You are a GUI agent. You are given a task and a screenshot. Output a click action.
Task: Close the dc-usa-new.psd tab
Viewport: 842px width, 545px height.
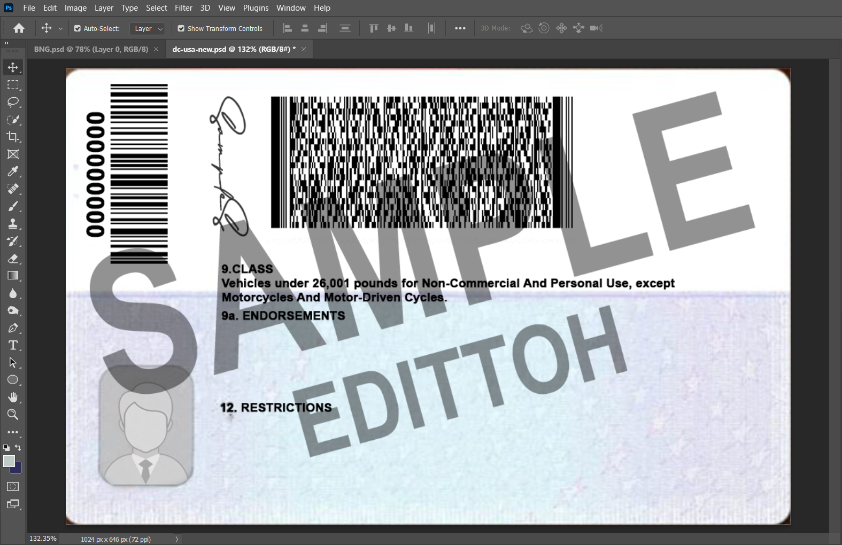tap(304, 49)
